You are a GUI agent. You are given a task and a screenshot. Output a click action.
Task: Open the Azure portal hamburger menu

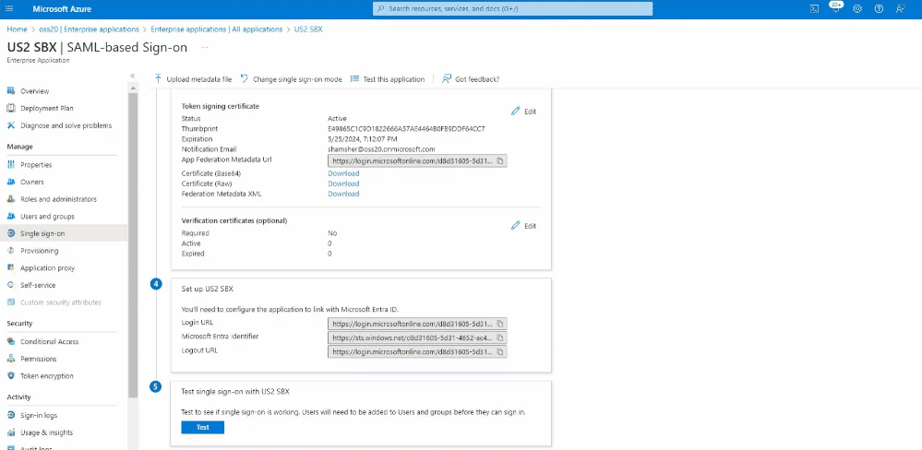click(x=9, y=9)
